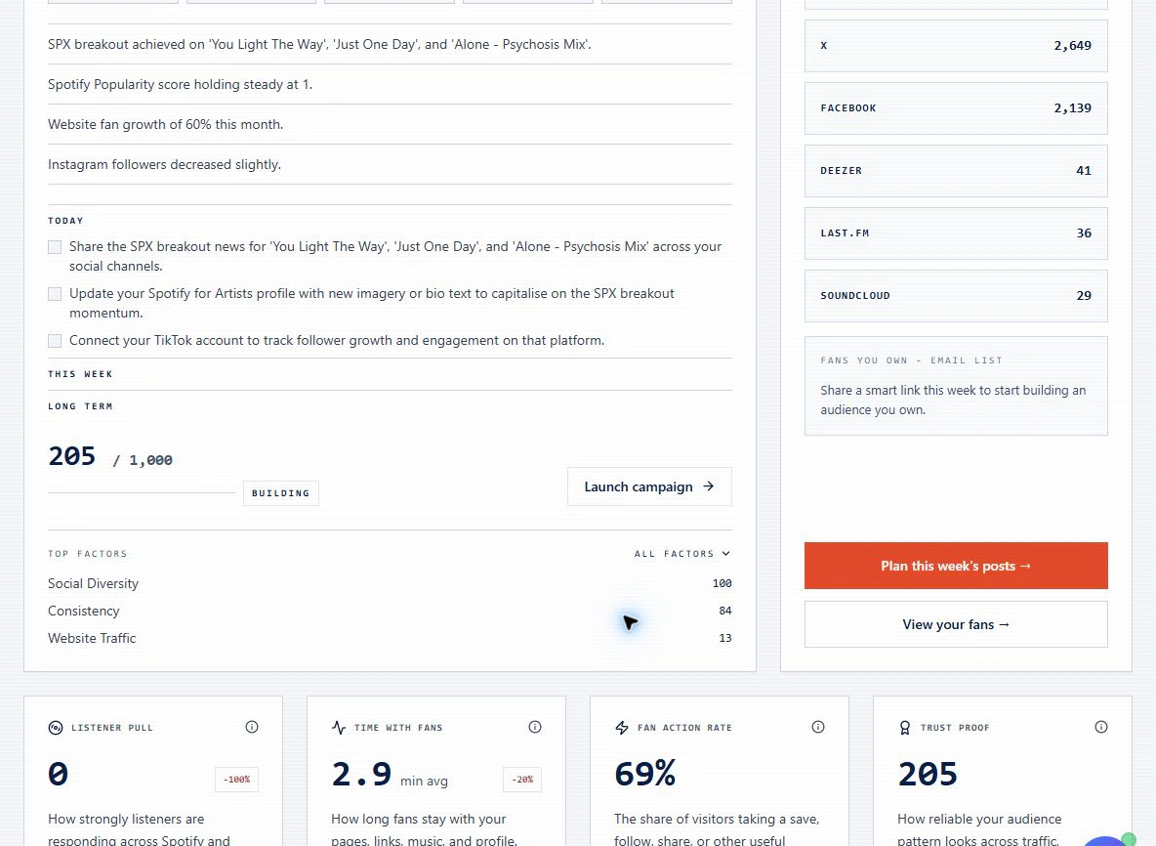Click the Today section heading

coord(65,221)
